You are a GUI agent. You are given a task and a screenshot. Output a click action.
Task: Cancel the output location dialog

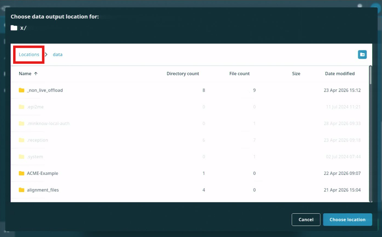click(x=306, y=219)
